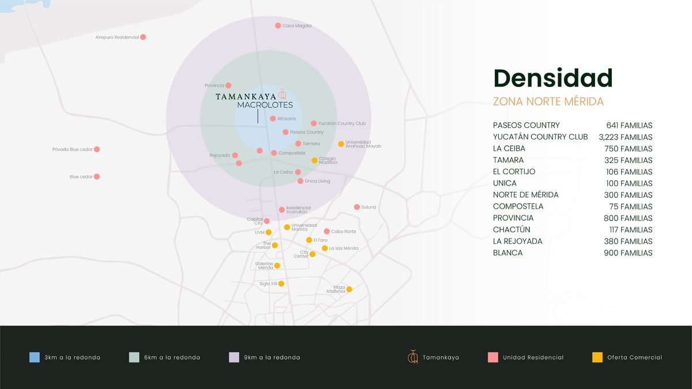Select the Universidad Marista marker

click(x=287, y=227)
